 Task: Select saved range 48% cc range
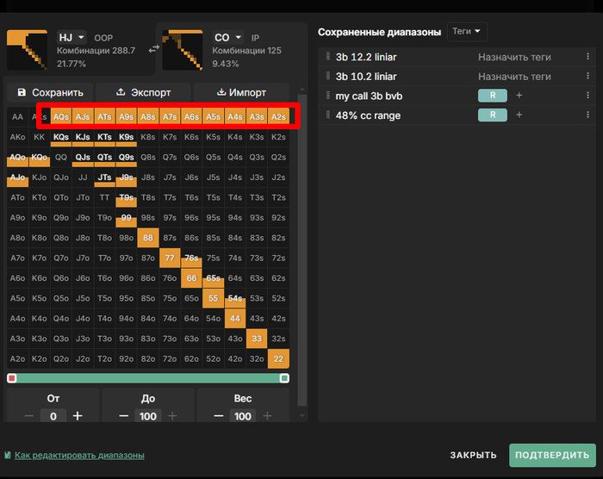tap(368, 115)
